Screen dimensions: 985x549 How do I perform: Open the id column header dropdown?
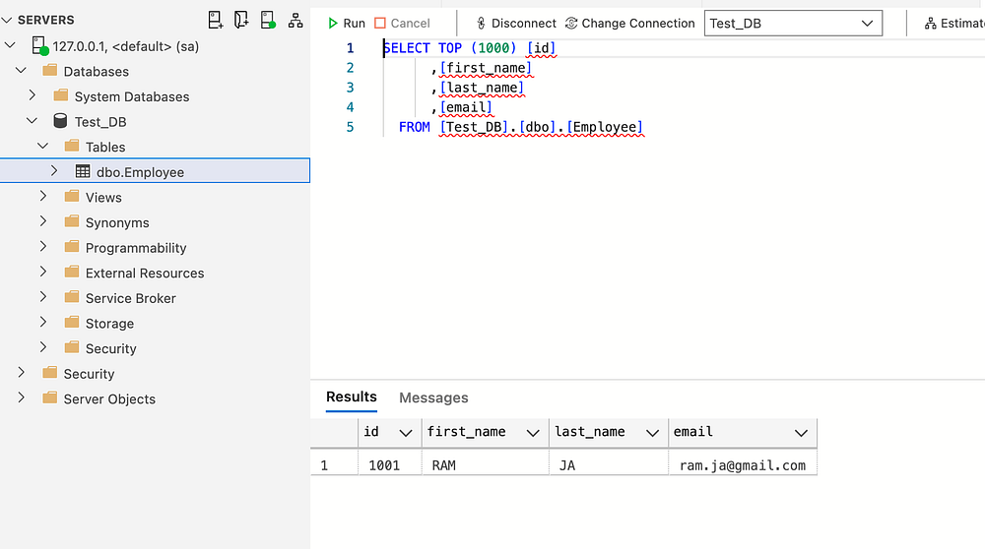[x=405, y=432]
